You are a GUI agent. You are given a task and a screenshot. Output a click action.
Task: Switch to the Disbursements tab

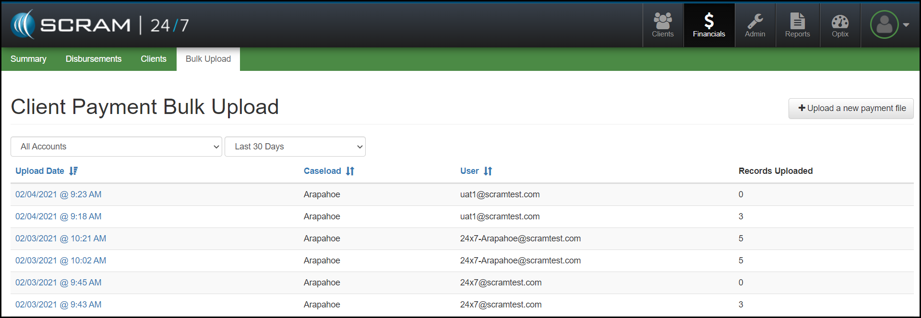click(94, 59)
